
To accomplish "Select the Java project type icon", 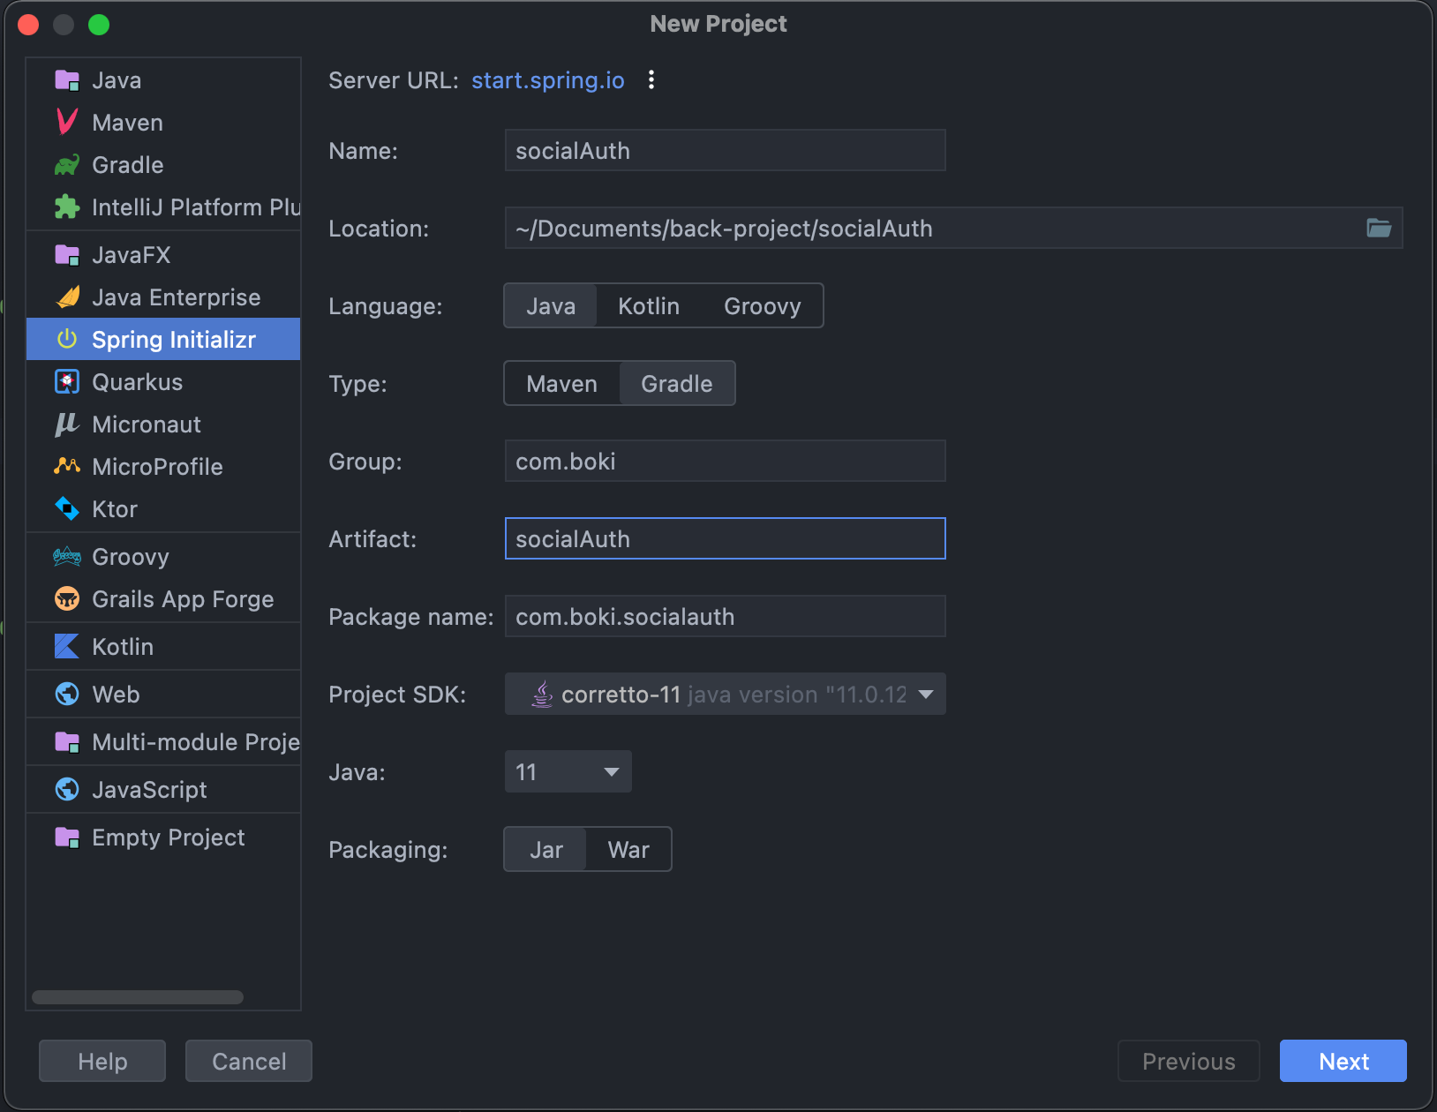I will 67,80.
